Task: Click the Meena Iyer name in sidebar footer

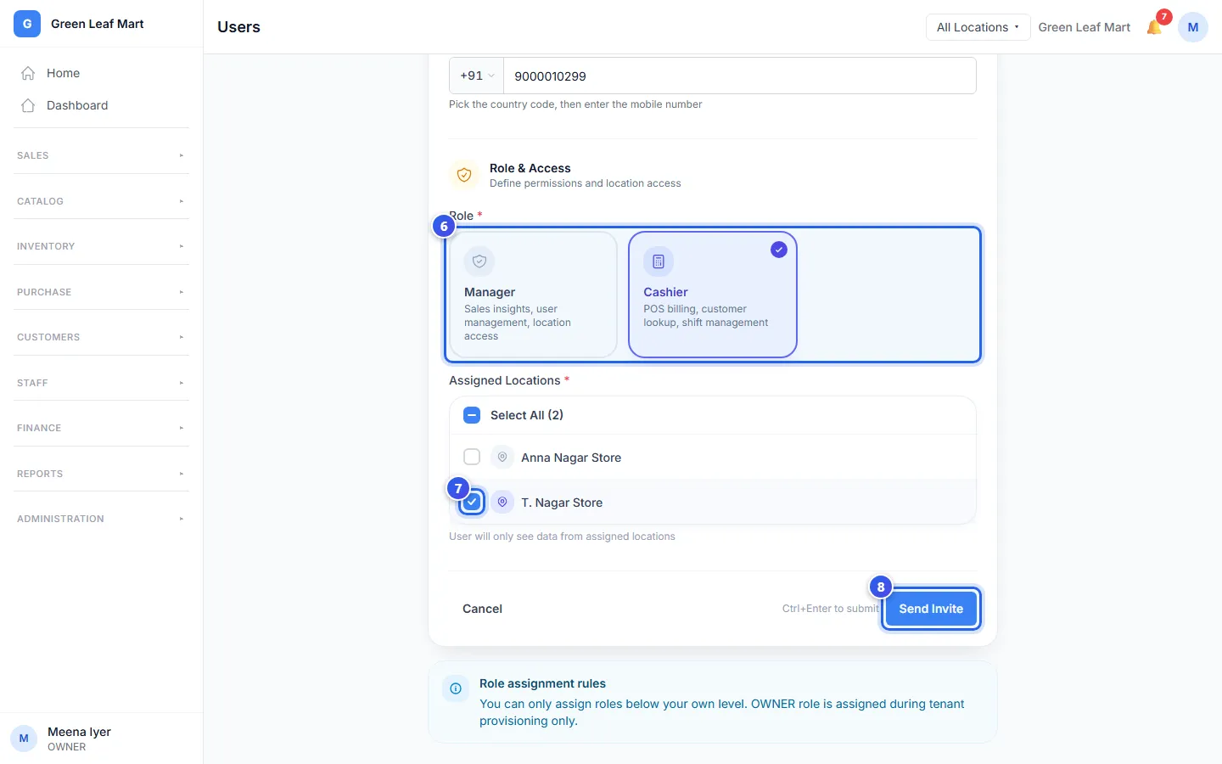Action: coord(79,732)
